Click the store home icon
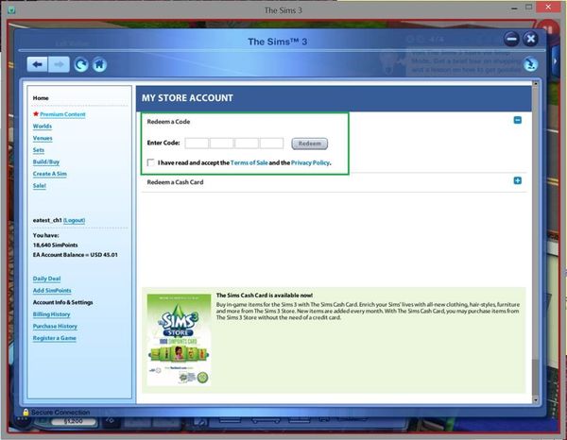The image size is (567, 440). coord(100,64)
